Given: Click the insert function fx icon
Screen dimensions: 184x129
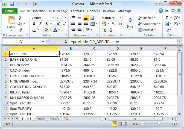Looking at the screenshot, I should click(x=66, y=42).
